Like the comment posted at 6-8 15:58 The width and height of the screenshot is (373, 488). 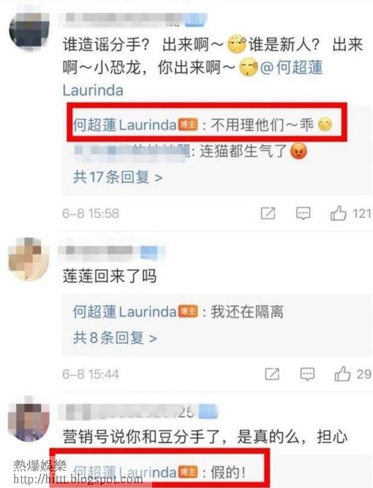click(338, 213)
